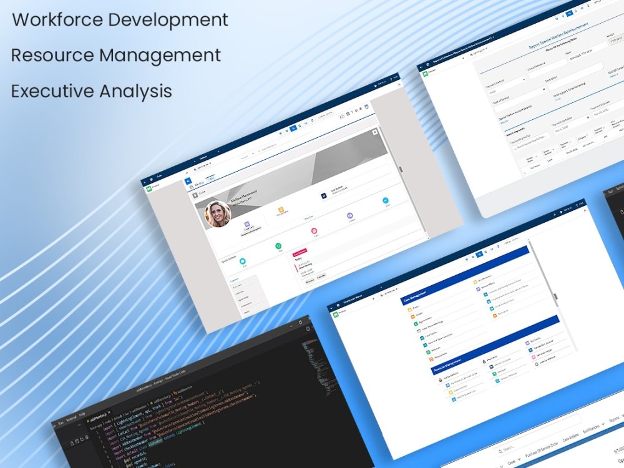Select the highlighted blue toolbar icon in case window
This screenshot has height=468, width=624.
pyautogui.click(x=293, y=128)
